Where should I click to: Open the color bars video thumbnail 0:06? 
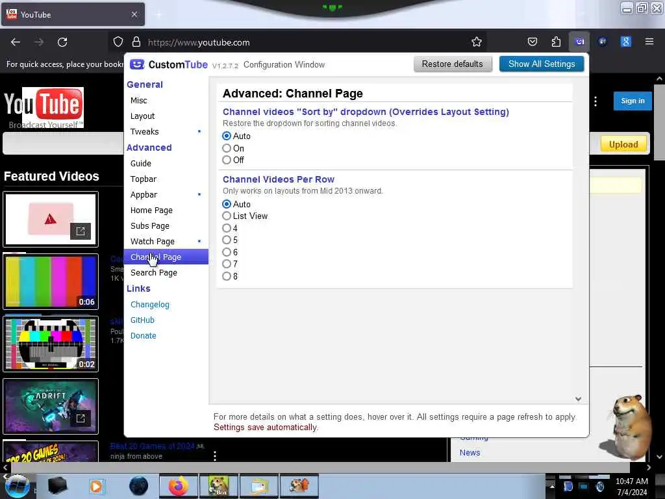tap(51, 282)
